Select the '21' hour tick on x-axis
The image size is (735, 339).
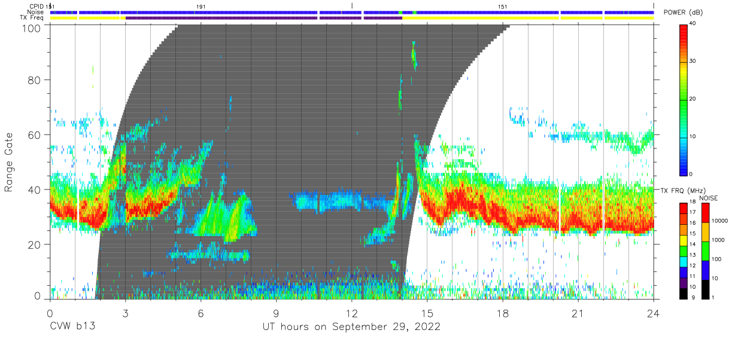578,313
